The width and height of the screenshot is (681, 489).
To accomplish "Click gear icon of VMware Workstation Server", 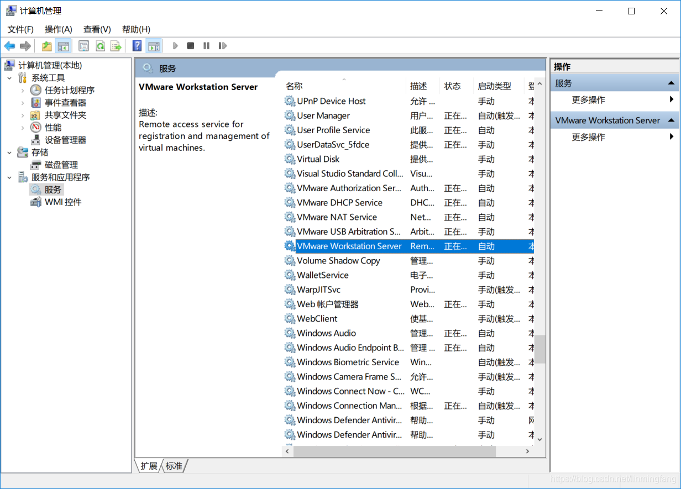I will point(290,246).
